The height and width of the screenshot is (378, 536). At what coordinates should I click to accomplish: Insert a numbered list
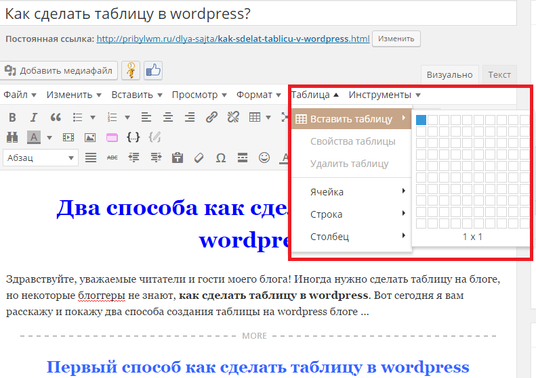(x=112, y=118)
